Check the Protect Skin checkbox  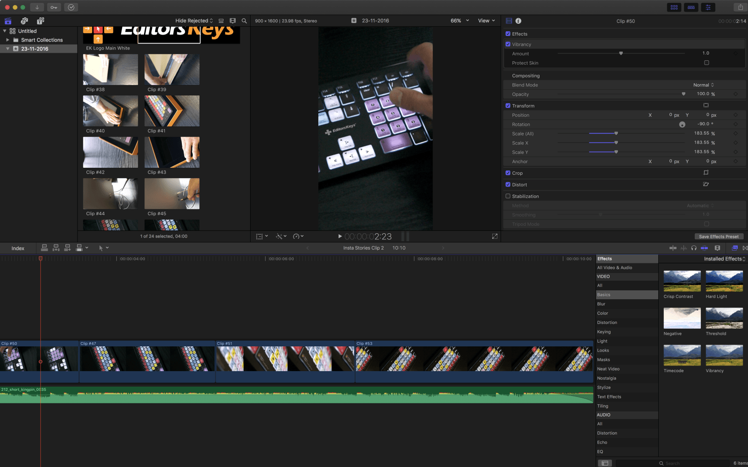point(706,63)
